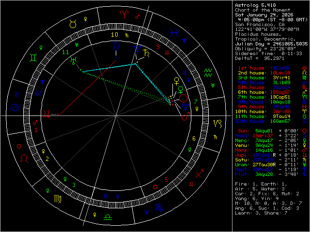Click house number 12 in the chart wheel
310x232 pixels.
point(38,93)
